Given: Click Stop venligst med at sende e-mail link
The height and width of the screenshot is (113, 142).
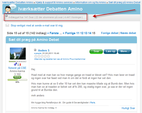Looking at the screenshot, I should point(37,26).
